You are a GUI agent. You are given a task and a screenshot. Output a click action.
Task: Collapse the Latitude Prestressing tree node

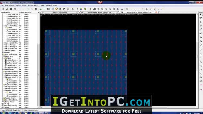pos(3,71)
